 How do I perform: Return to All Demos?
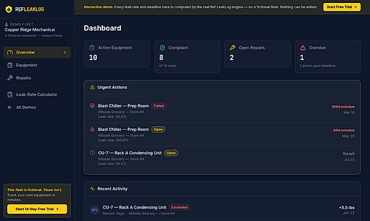37,107
